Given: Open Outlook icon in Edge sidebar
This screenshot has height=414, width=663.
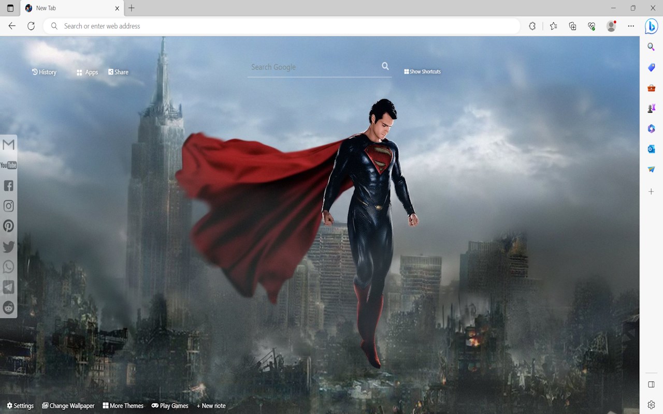Looking at the screenshot, I should pos(652,149).
